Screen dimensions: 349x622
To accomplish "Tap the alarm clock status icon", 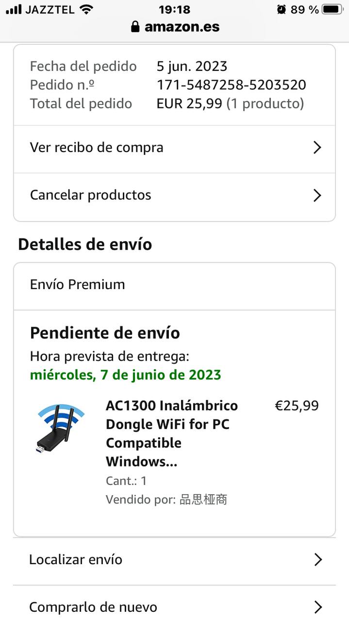I will tap(282, 9).
